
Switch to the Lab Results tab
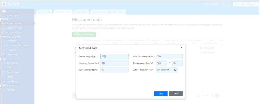[x=81, y=12]
